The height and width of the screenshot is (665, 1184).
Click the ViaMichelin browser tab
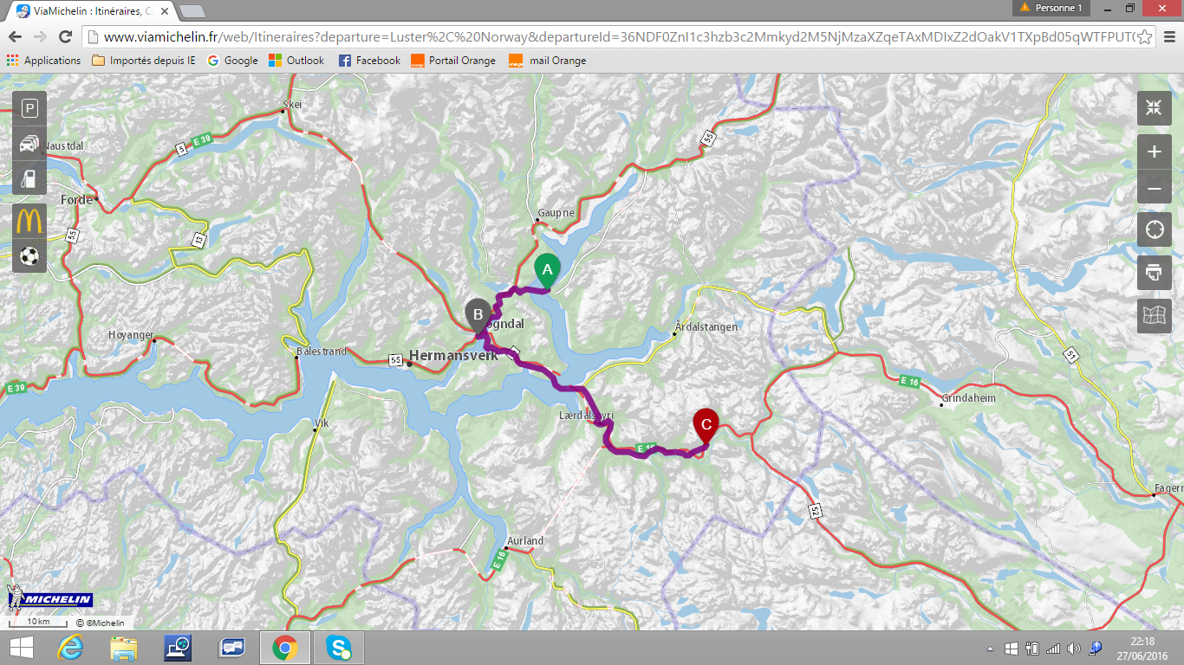tap(87, 10)
